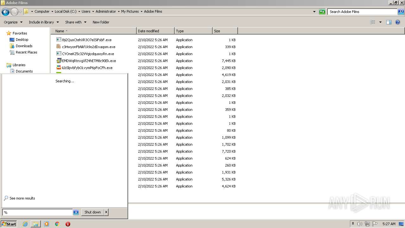Toggle the preview pane icon

[389, 22]
